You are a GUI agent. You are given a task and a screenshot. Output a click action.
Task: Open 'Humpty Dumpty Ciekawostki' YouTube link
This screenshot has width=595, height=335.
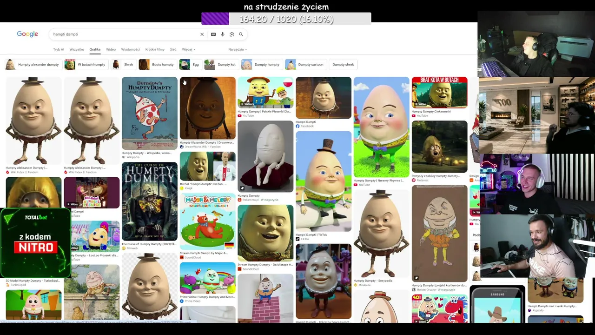431,111
